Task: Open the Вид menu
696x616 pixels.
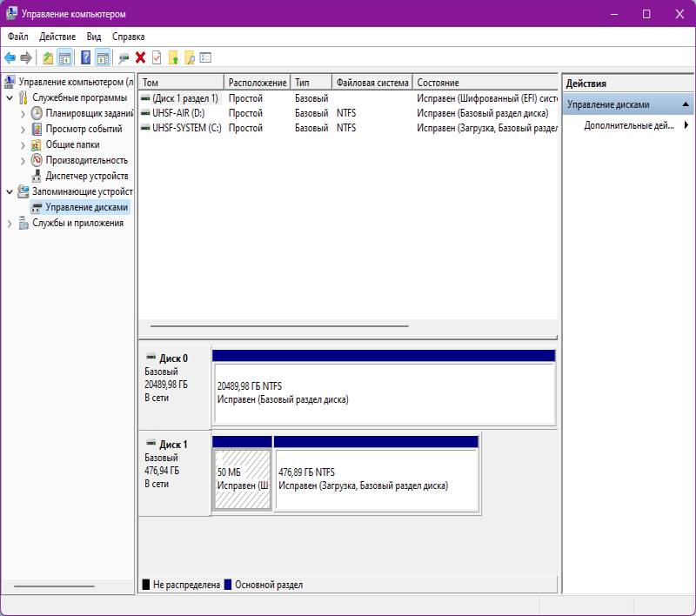Action: pyautogui.click(x=94, y=37)
